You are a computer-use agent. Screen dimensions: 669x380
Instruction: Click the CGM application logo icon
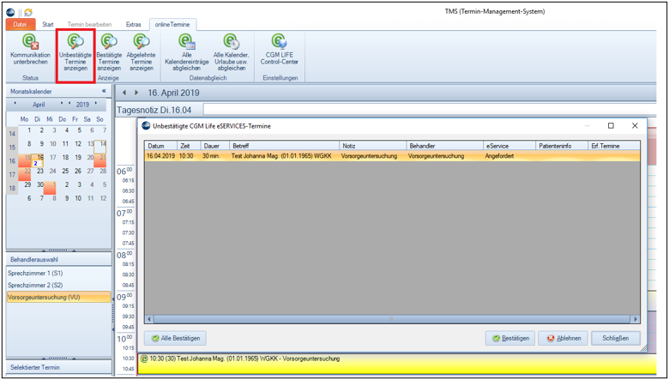tap(10, 13)
